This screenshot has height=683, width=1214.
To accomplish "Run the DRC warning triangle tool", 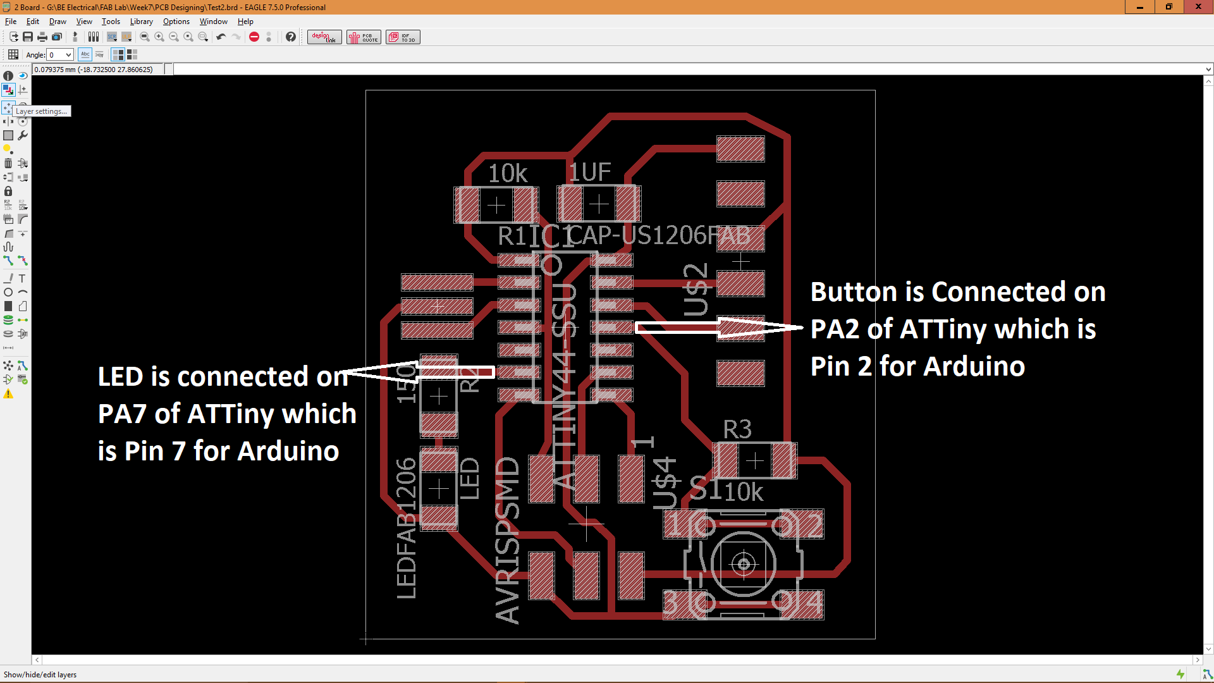I will pos(8,394).
